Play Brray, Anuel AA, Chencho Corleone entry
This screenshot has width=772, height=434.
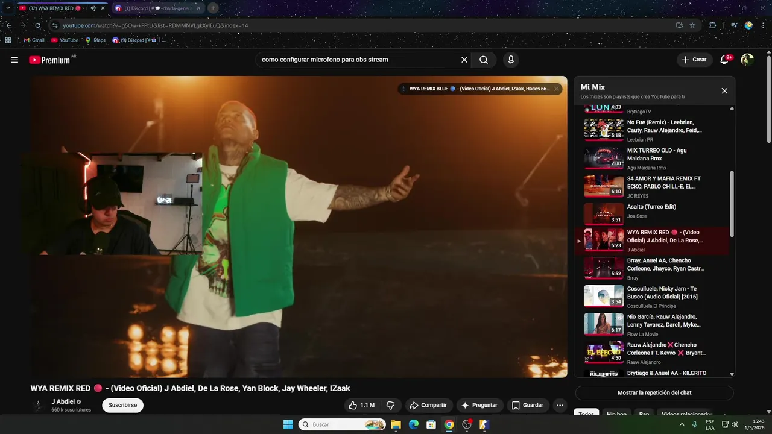[654, 269]
